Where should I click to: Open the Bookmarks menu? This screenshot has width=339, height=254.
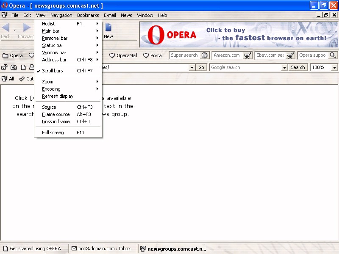coord(88,15)
